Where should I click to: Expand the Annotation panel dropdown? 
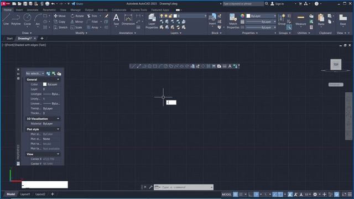128,33
